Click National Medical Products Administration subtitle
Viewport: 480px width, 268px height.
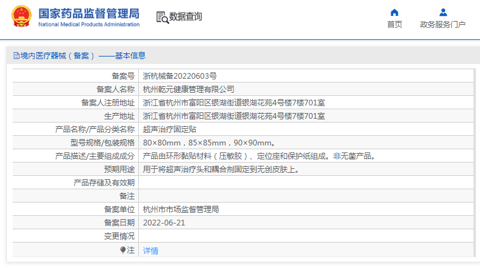[89, 24]
